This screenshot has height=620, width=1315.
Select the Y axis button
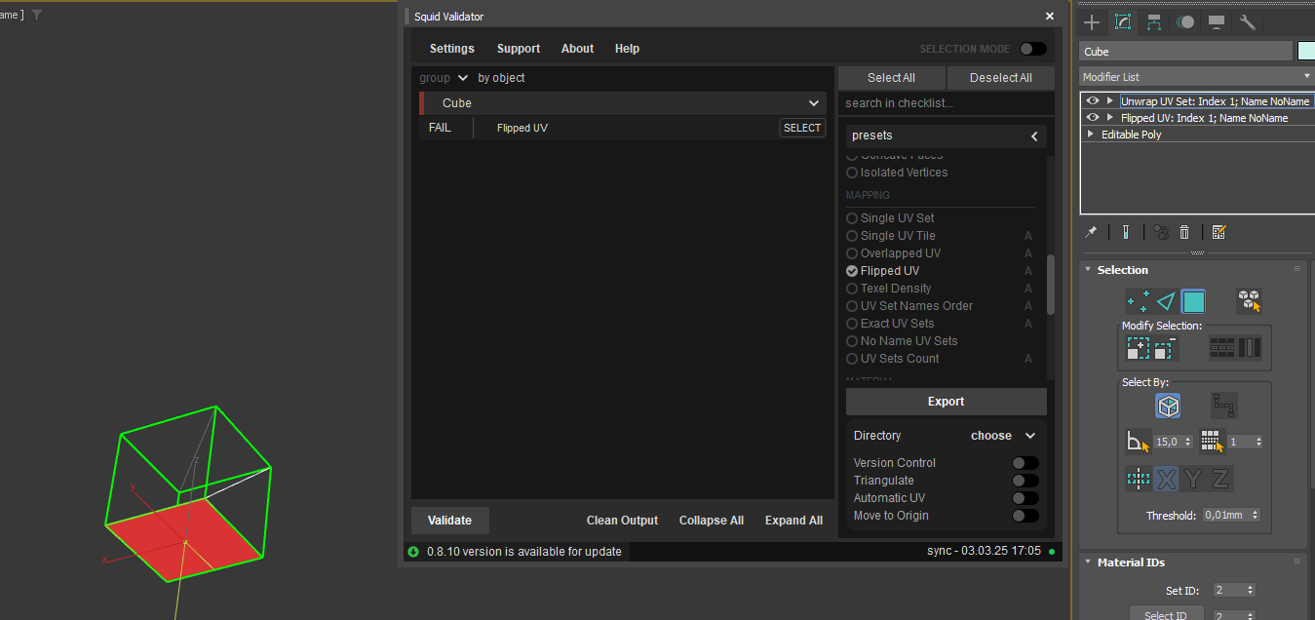point(1193,479)
